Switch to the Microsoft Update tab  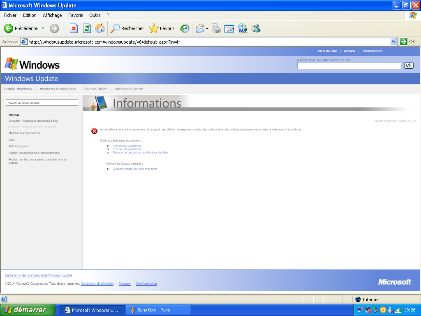pos(129,89)
